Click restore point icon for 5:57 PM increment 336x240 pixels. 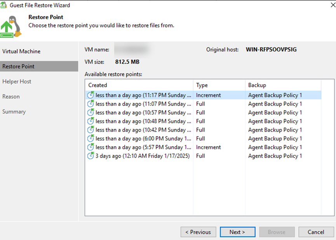tap(91, 147)
